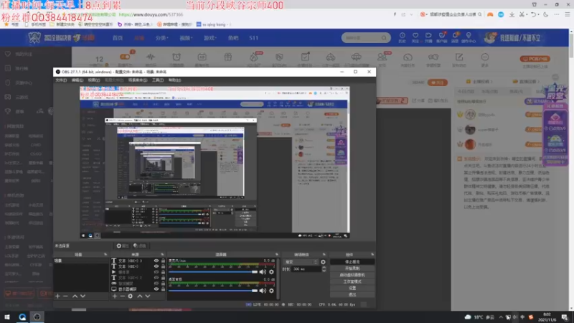Click 停止推流 in OBS controls
Screen dimensions: 574x323
click(352, 262)
